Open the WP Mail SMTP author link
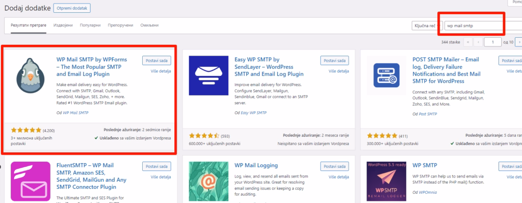This screenshot has width=522, height=203. coord(75,113)
